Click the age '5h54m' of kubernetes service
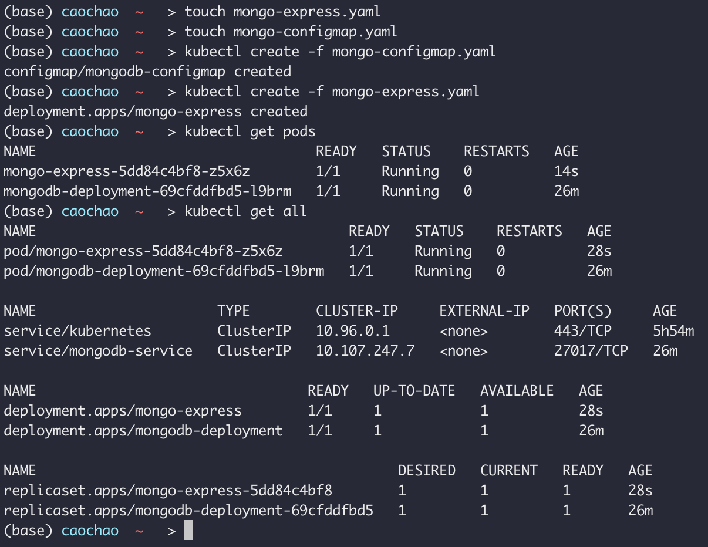Viewport: 708px width, 547px height. tap(673, 331)
